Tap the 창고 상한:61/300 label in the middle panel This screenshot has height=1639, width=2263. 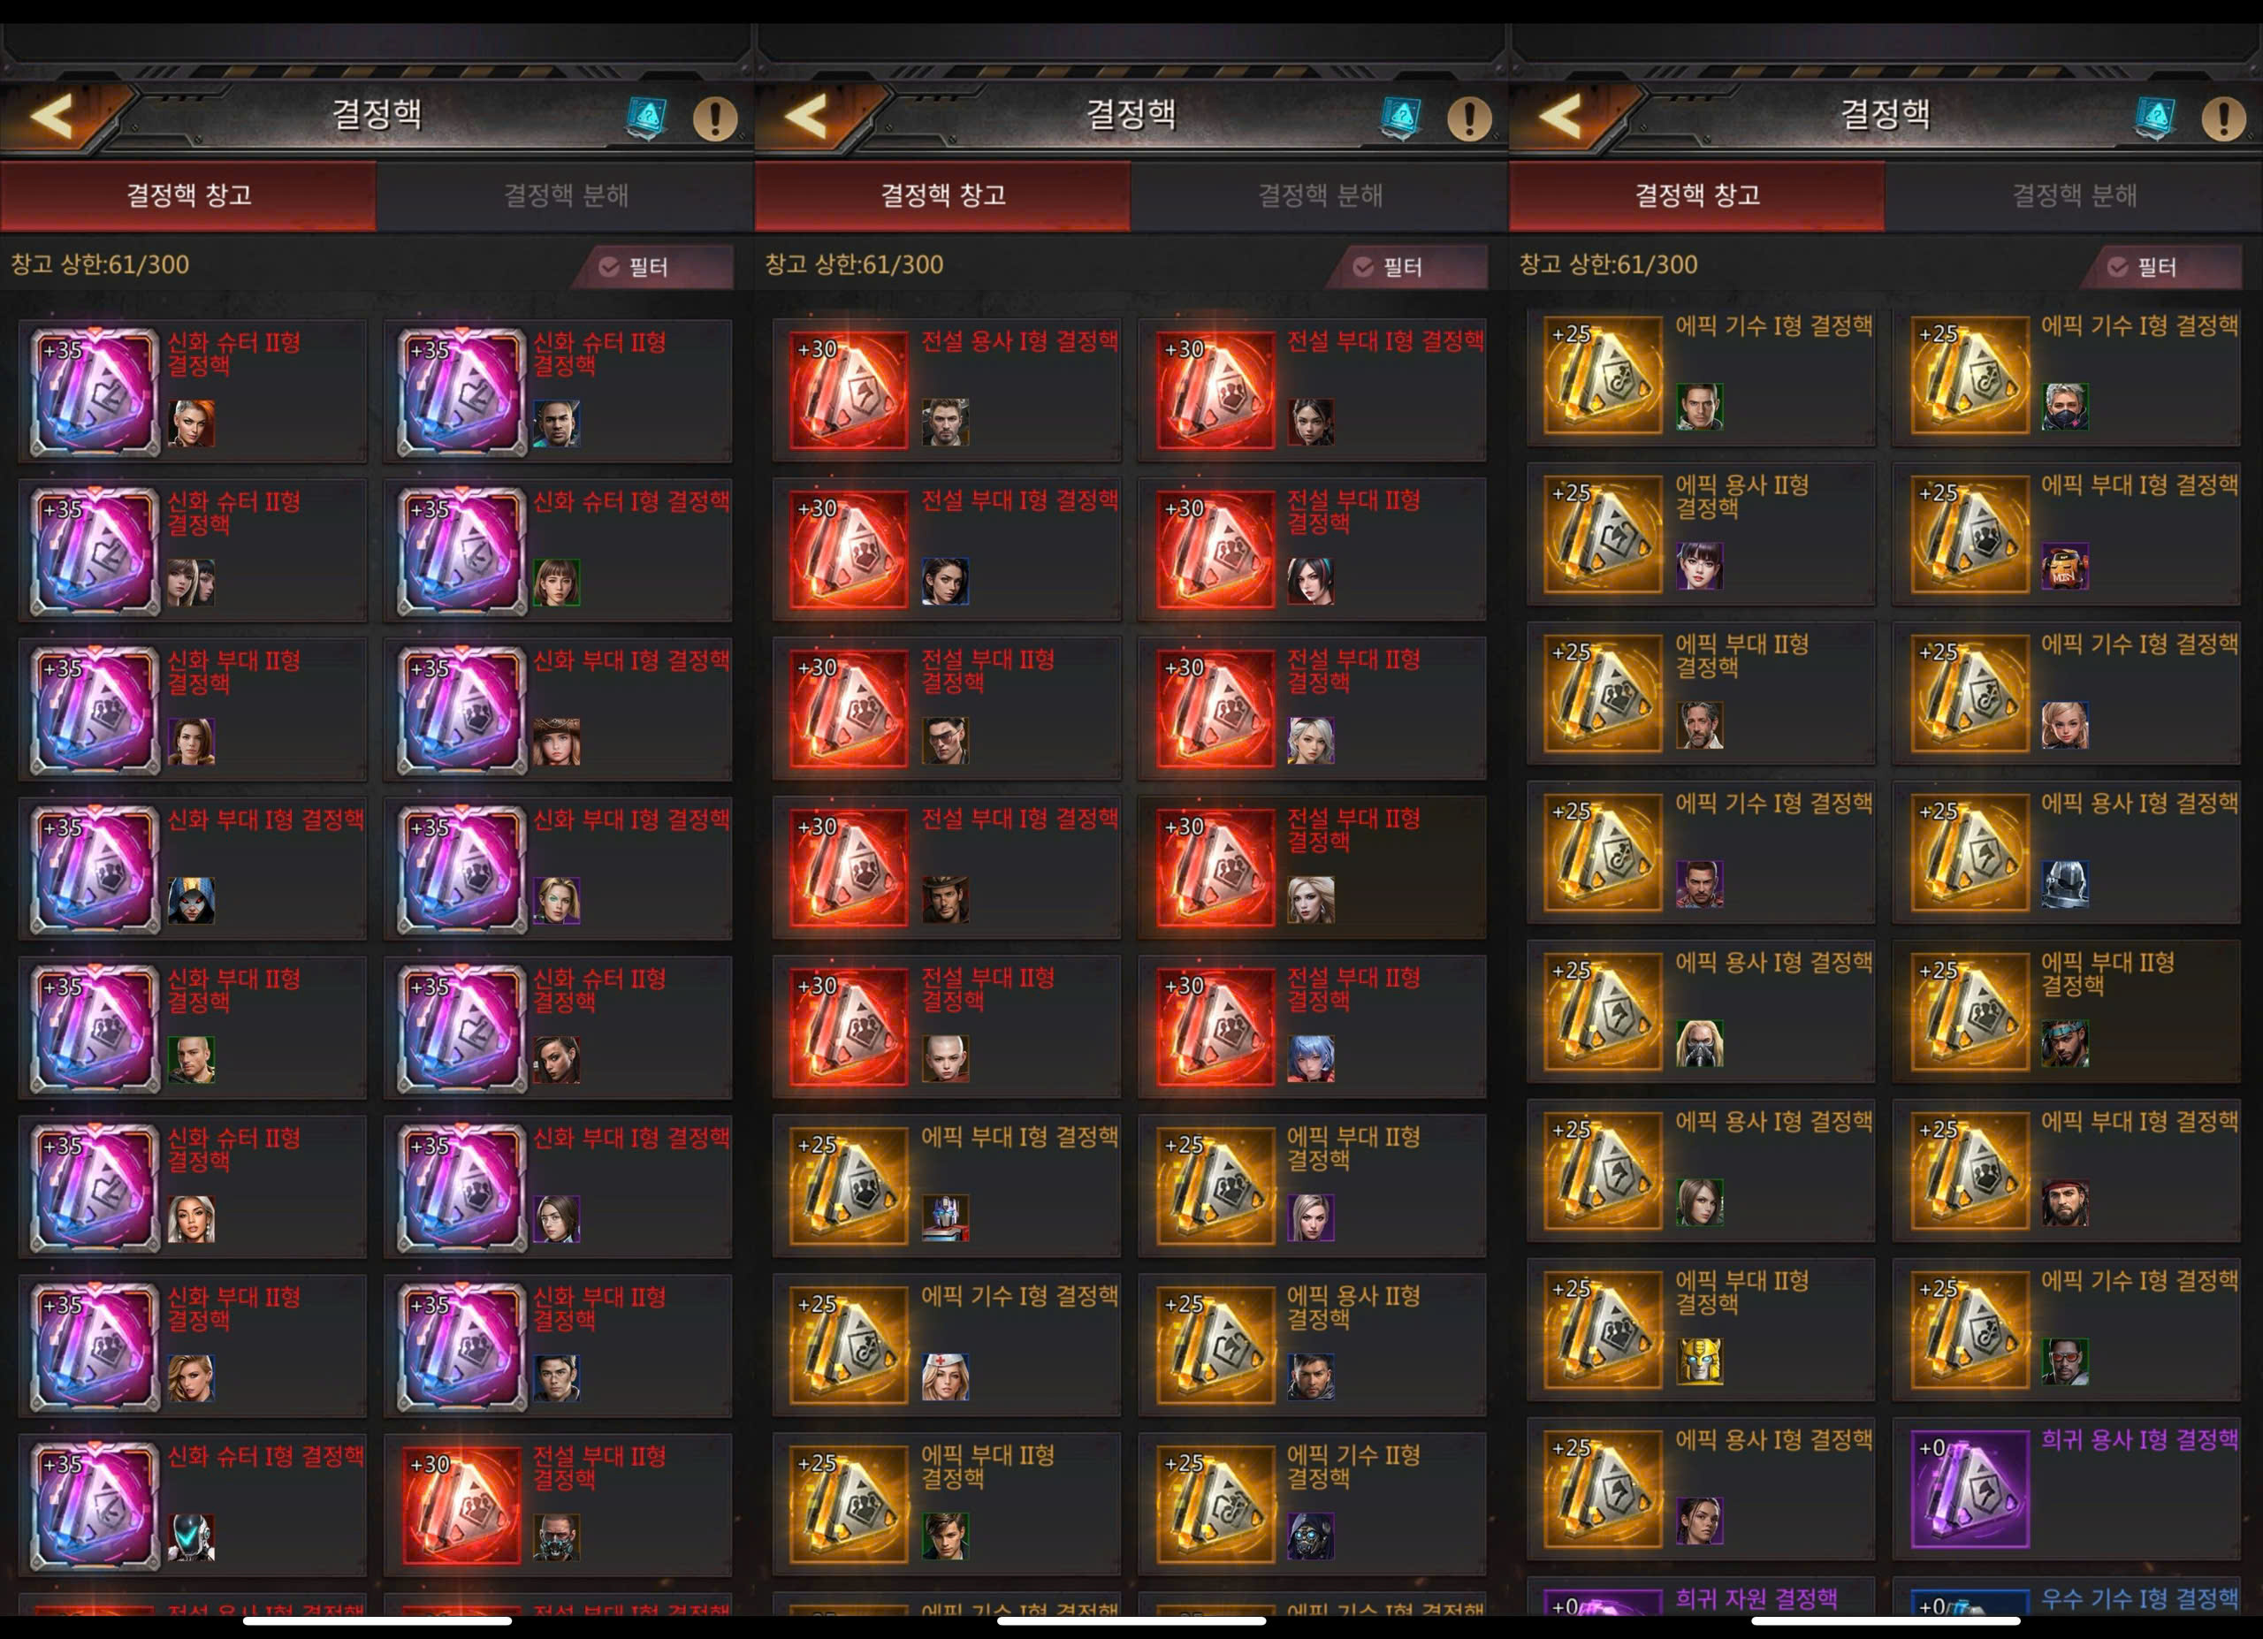[854, 264]
